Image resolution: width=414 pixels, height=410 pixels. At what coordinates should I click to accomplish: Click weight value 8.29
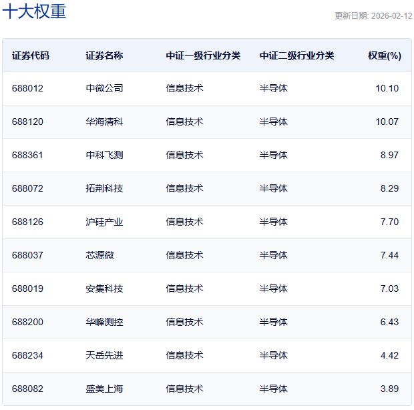pyautogui.click(x=389, y=188)
